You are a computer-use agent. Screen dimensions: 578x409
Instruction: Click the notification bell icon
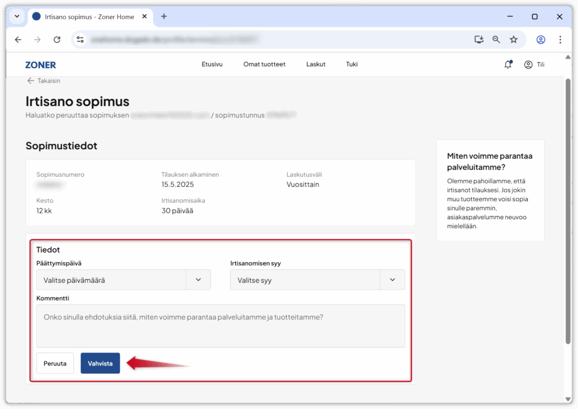[508, 64]
